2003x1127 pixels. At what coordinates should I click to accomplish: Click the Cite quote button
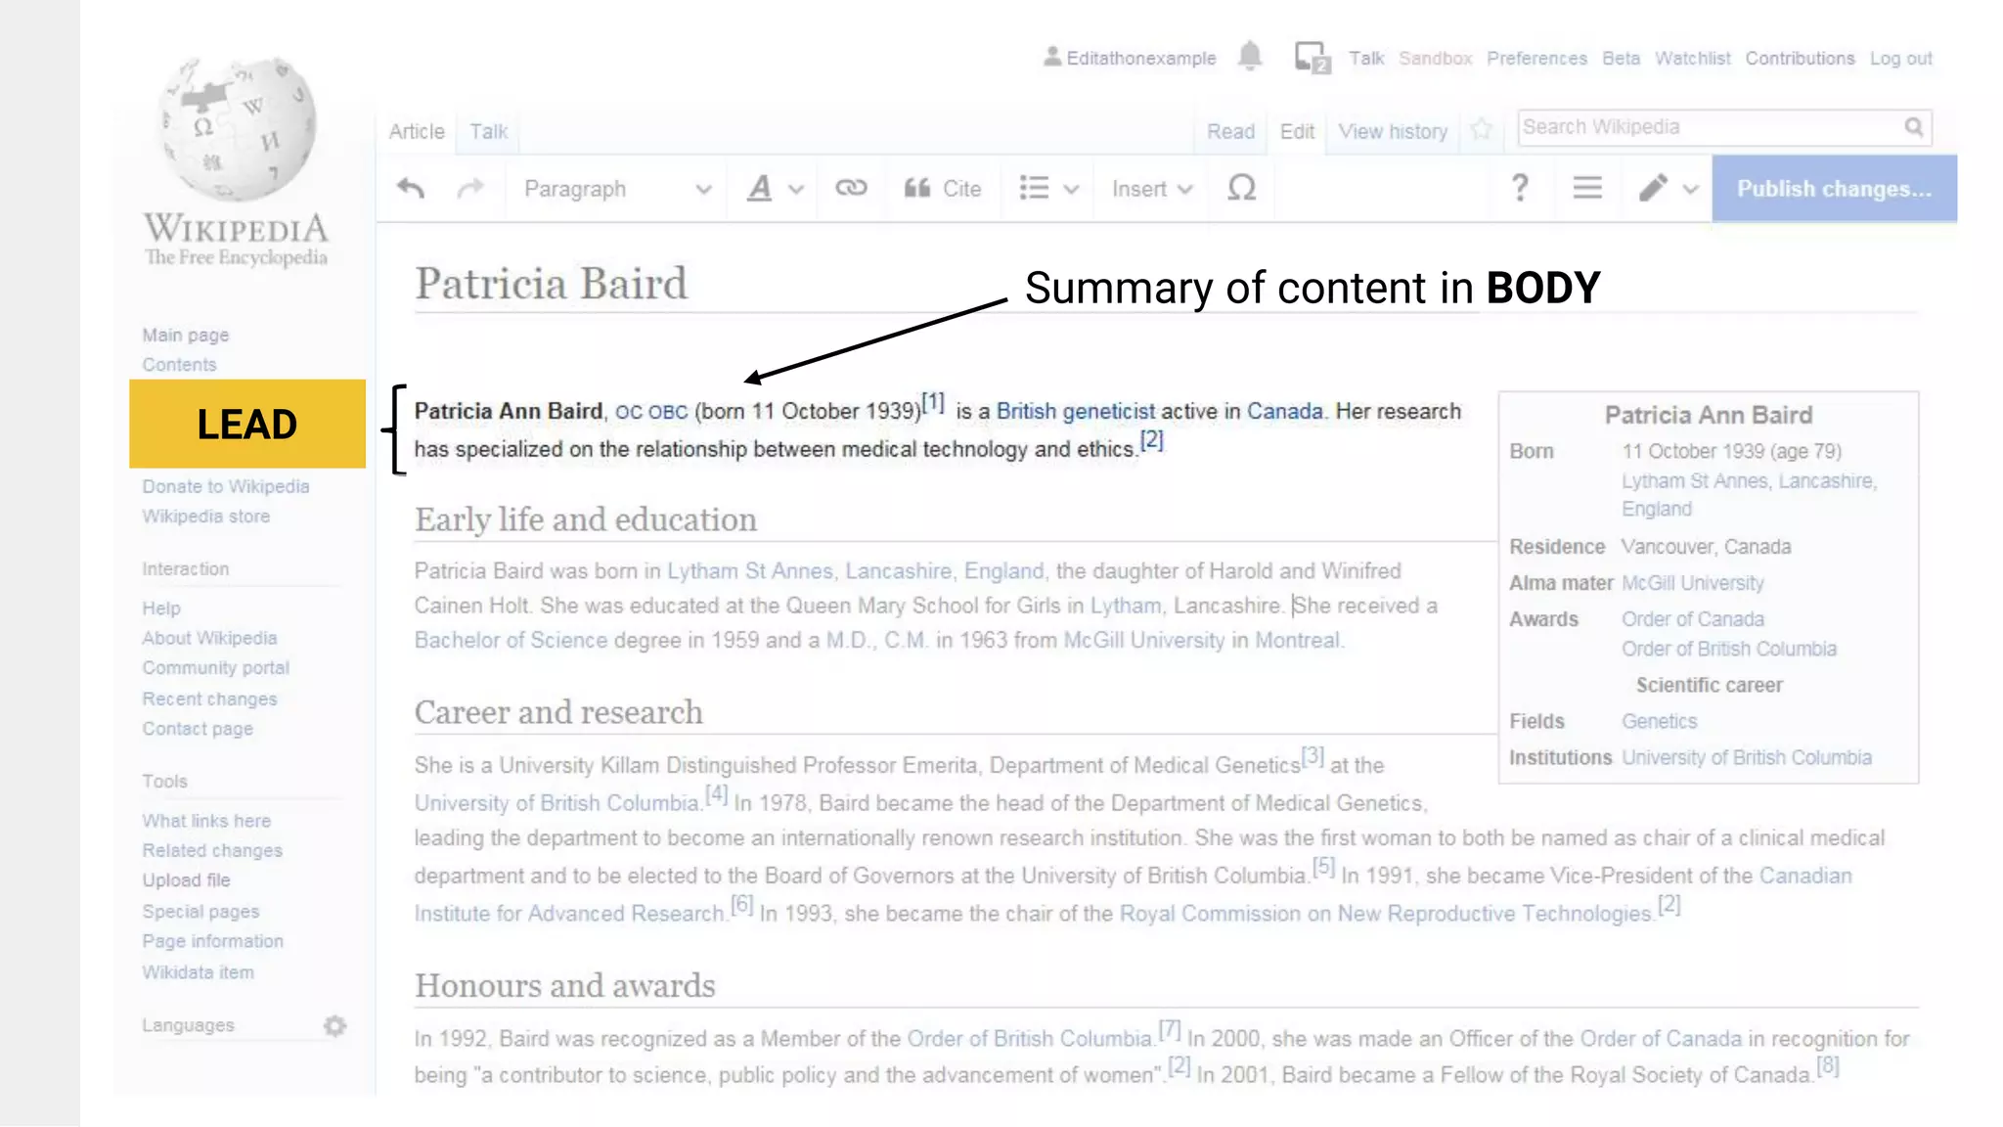pyautogui.click(x=942, y=188)
